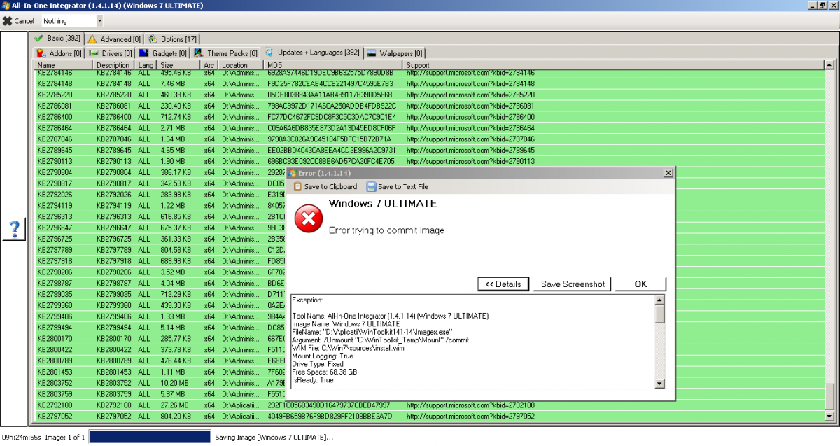Image resolution: width=840 pixels, height=446 pixels.
Task: Click the Arc column header
Action: coord(211,65)
